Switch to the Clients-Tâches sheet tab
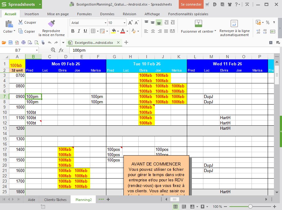 point(55,200)
